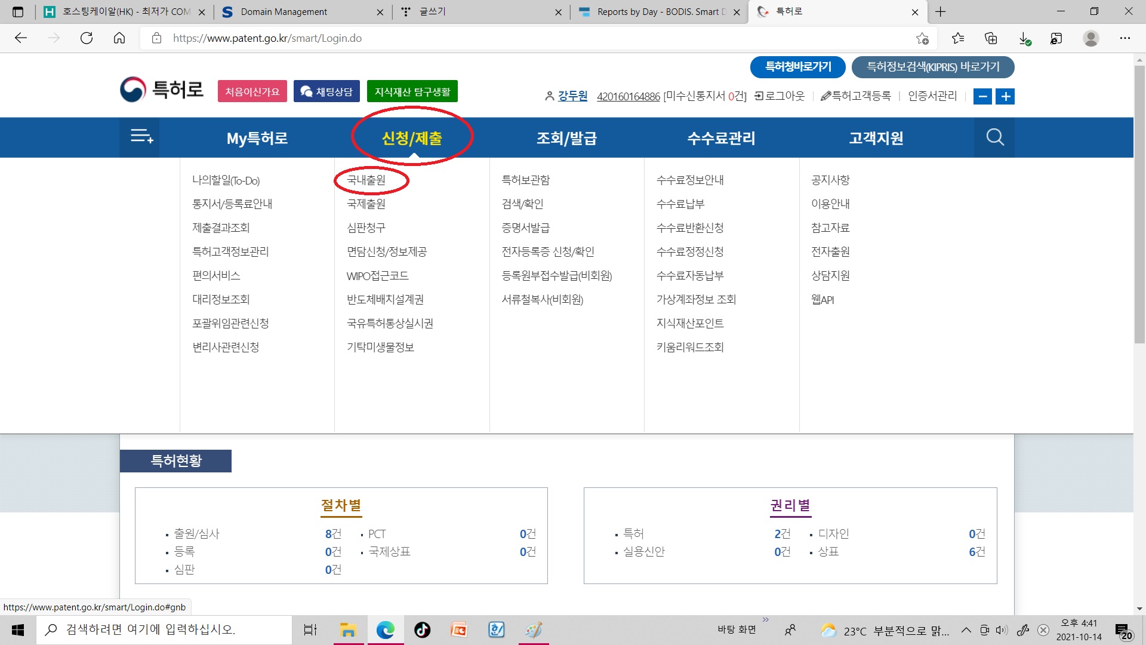Click the 특허로 logo
This screenshot has height=645, width=1146.
click(x=162, y=90)
